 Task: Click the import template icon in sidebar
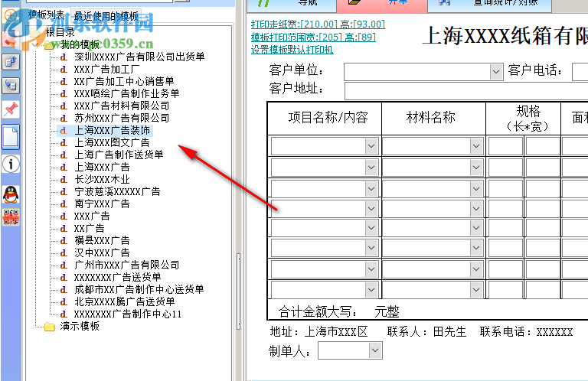(x=11, y=86)
